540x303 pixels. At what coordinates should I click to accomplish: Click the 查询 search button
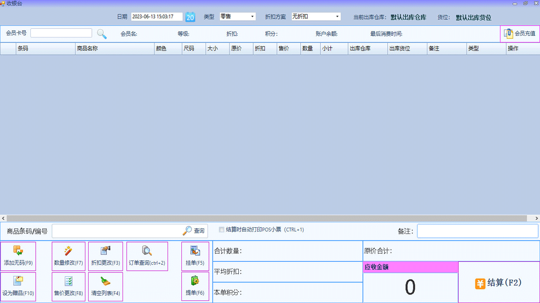pos(194,231)
